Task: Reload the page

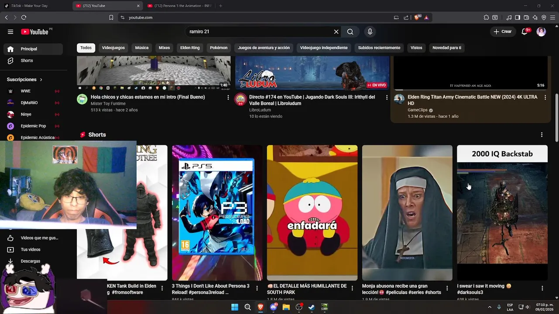Action: click(24, 17)
